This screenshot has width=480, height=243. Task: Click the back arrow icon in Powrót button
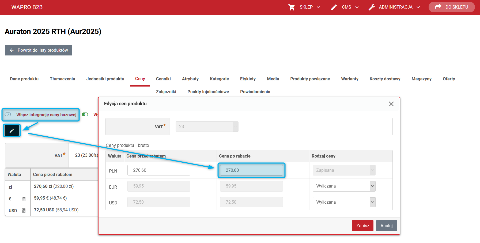point(12,50)
